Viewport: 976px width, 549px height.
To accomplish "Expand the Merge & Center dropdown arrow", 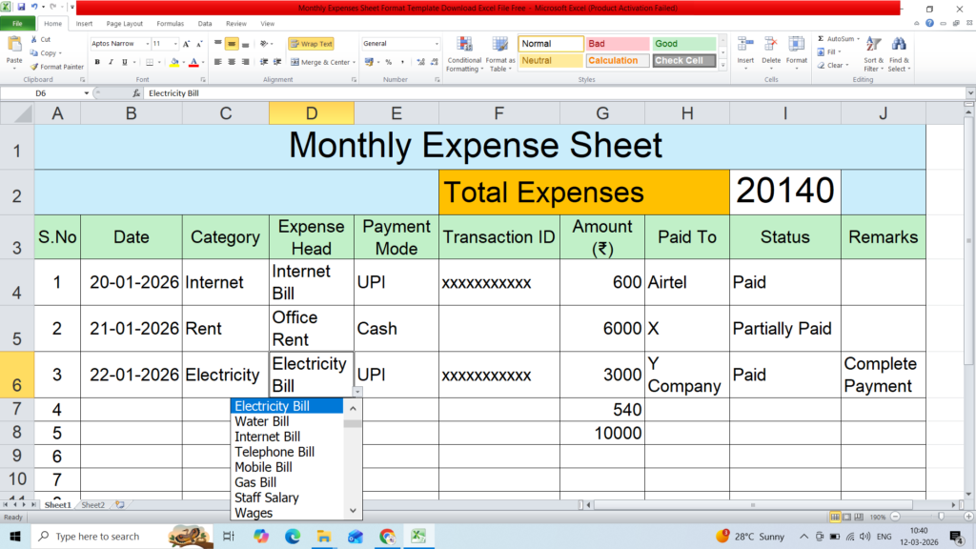I will [x=355, y=62].
